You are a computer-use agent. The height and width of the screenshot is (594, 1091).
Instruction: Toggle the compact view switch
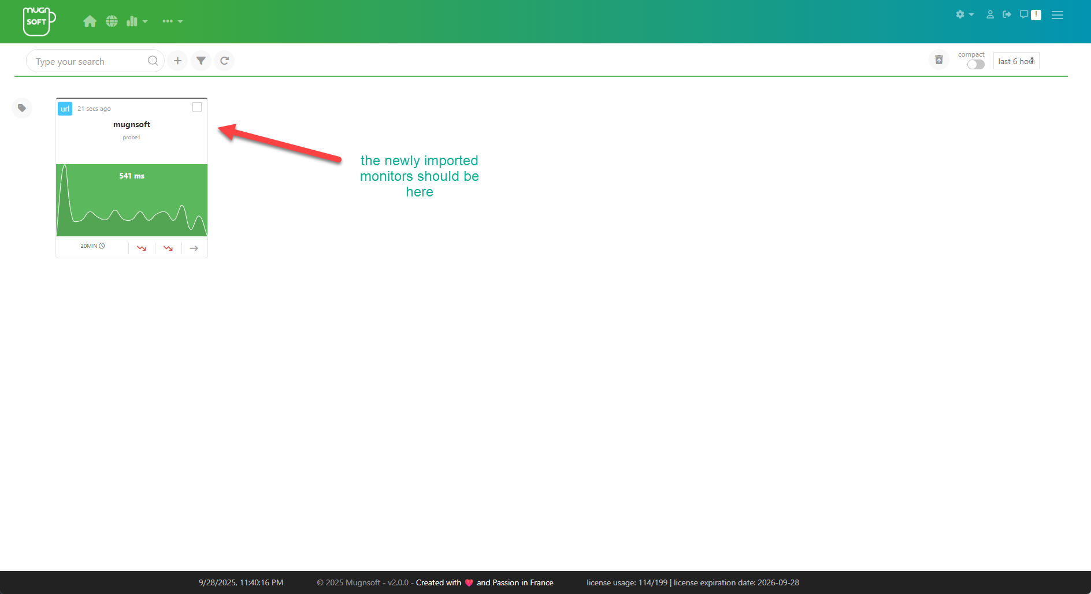(975, 64)
